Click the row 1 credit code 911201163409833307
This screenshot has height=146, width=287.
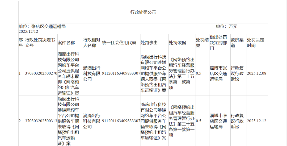coord(121,73)
